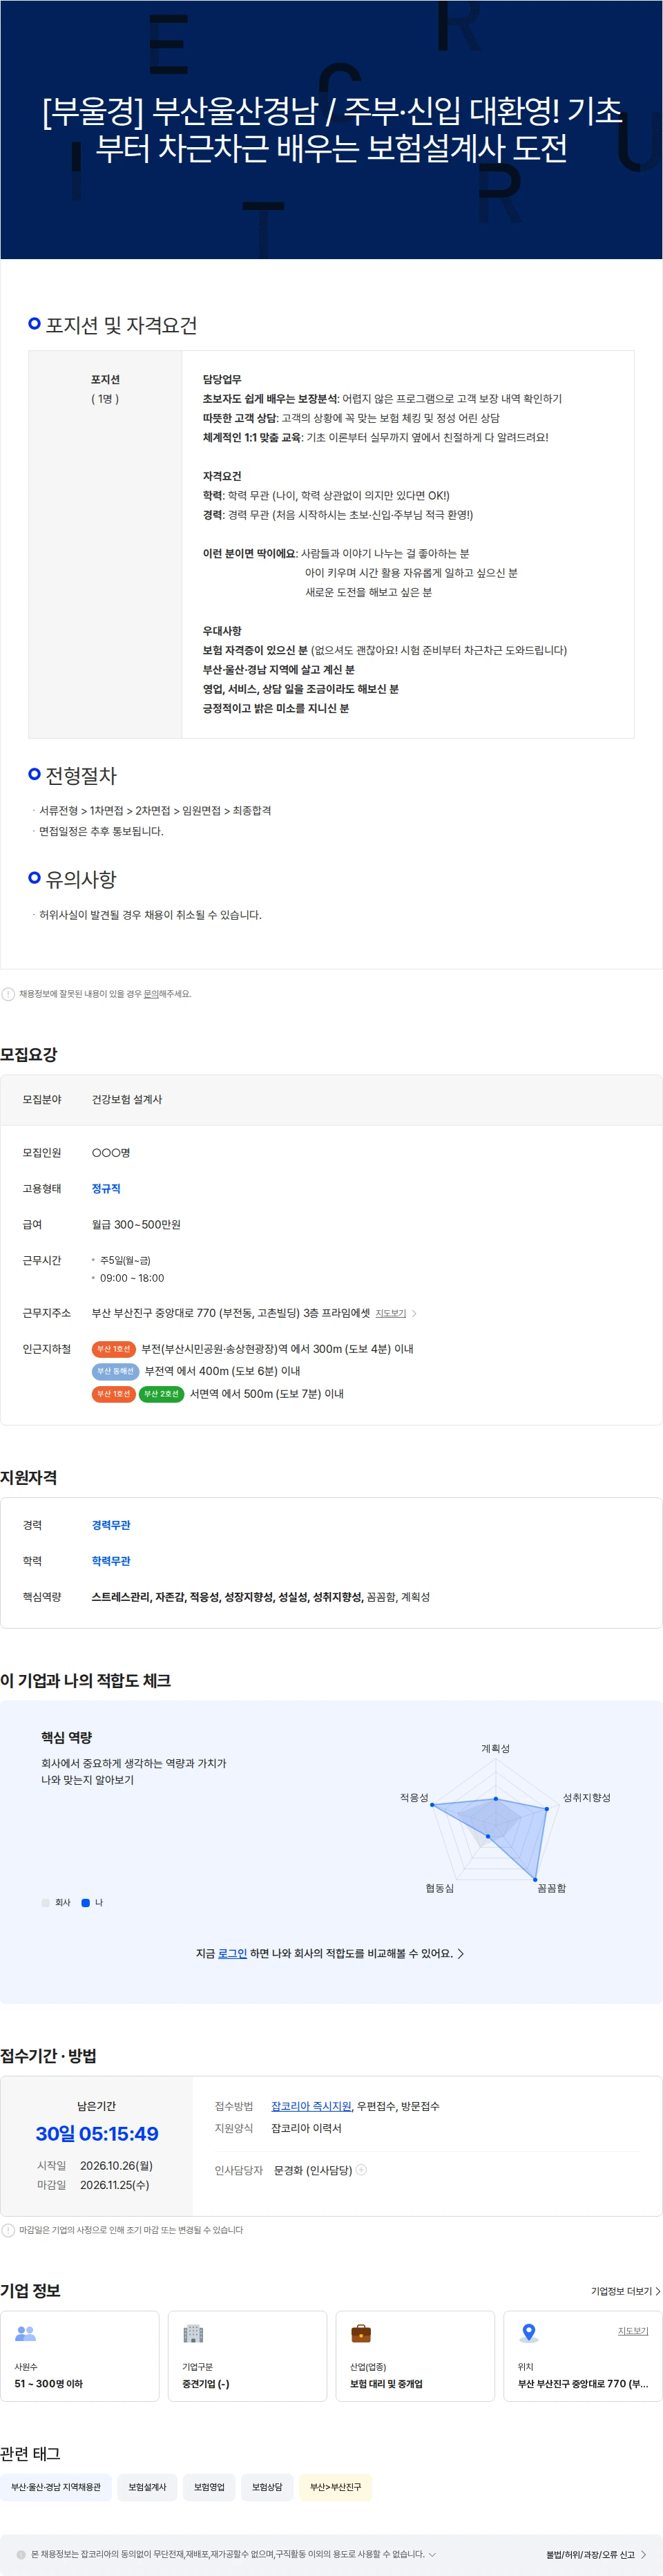The width and height of the screenshot is (663, 2576).
Task: Click 로그인 link in the fit check section
Action: [232, 1953]
